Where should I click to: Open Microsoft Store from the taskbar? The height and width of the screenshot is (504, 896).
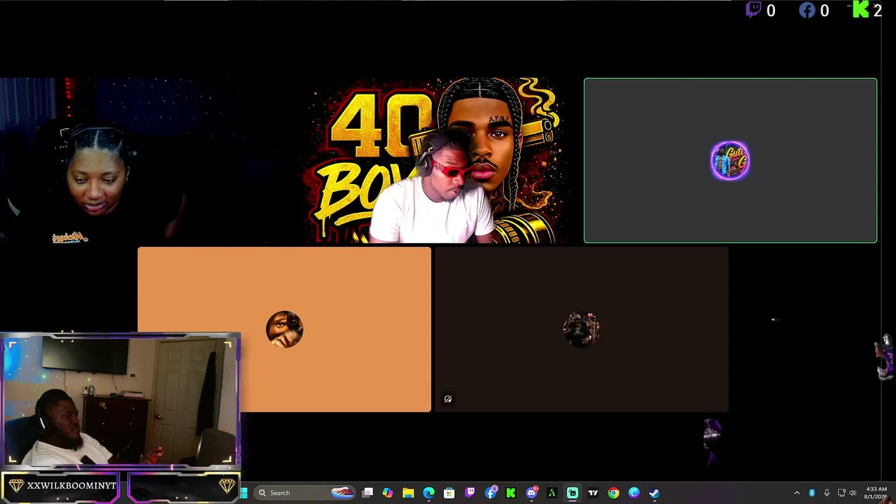449,493
